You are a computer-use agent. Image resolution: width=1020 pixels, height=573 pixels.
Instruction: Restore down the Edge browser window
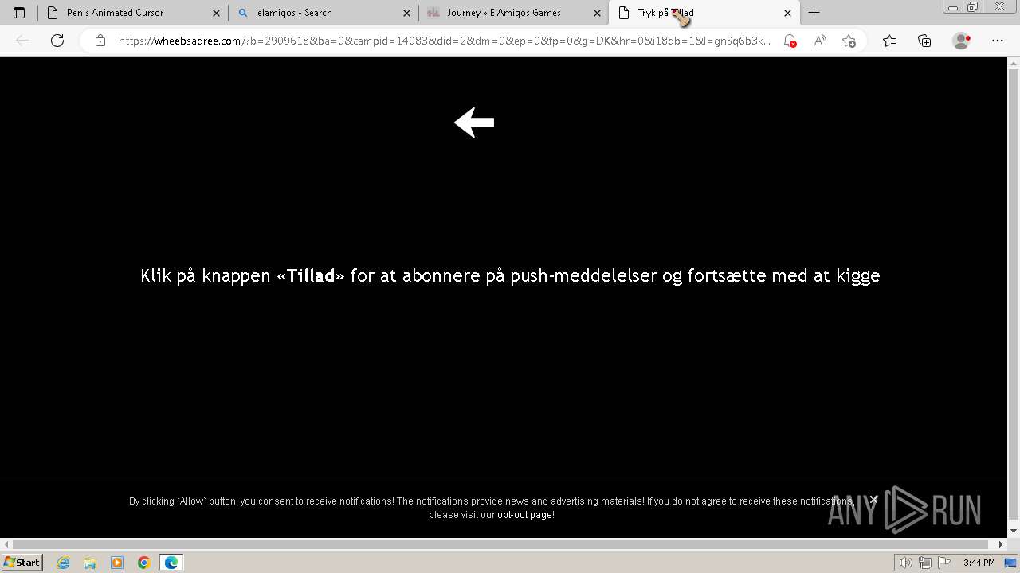[x=973, y=7]
